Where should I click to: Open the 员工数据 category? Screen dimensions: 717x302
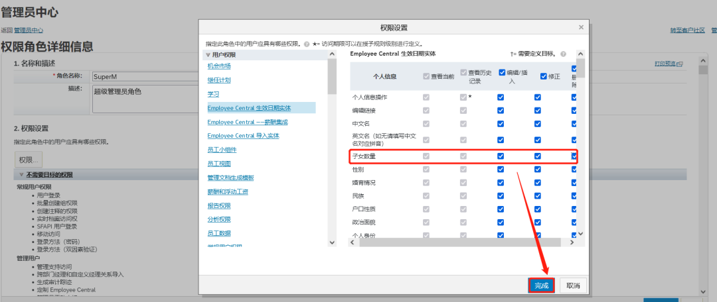[219, 233]
